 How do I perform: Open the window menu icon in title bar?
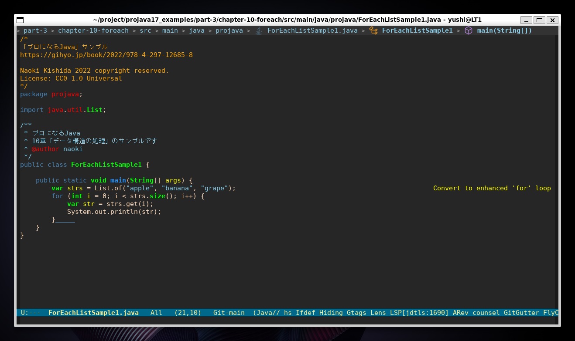click(x=20, y=20)
